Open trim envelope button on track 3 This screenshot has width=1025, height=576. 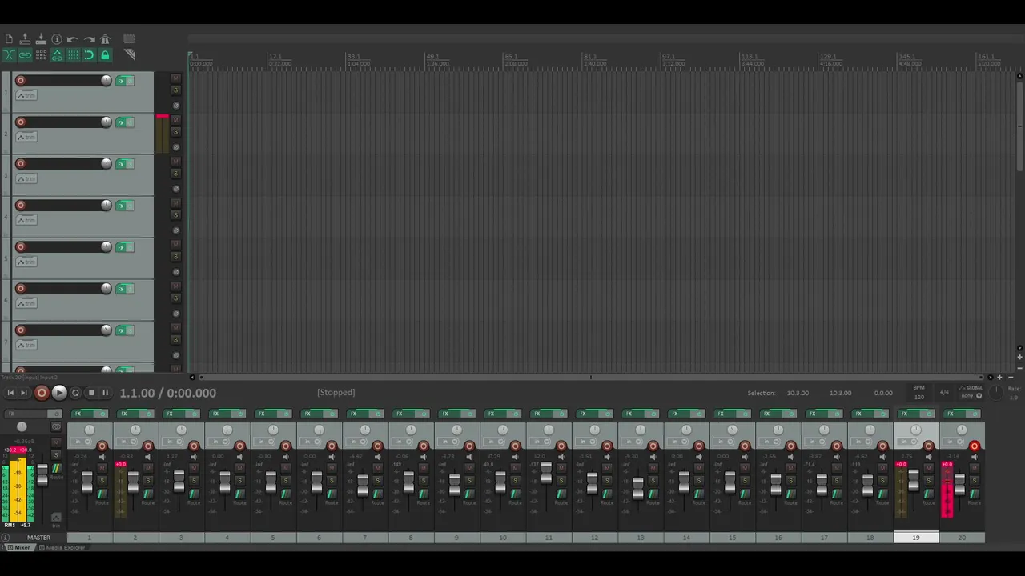tap(26, 178)
